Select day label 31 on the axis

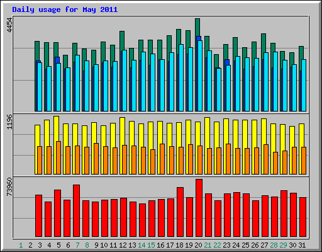[302, 245]
